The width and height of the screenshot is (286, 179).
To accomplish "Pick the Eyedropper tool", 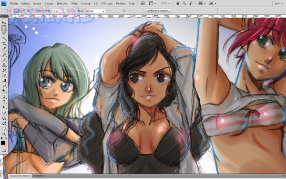I will (4, 49).
